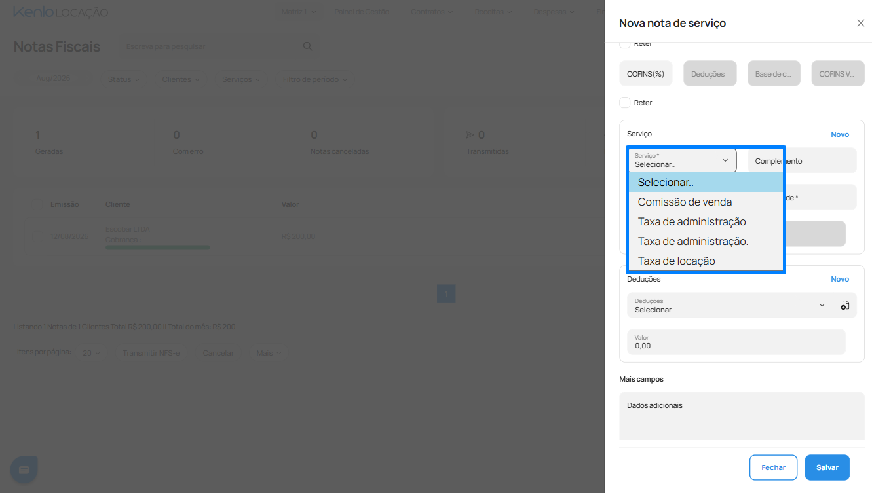Click the Valor column header
Screen dimensions: 872x493
click(290, 204)
